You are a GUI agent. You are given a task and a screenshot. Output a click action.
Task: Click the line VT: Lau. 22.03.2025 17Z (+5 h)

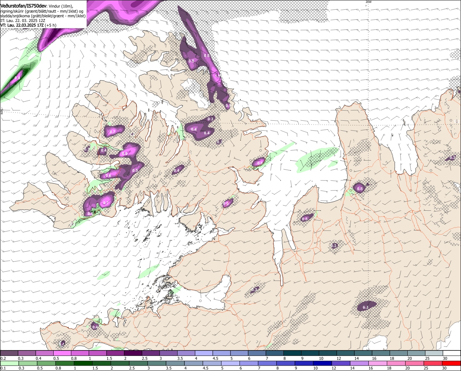(28, 25)
